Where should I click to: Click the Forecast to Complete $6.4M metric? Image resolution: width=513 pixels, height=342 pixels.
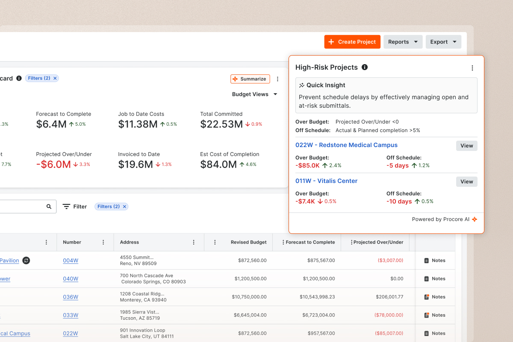pyautogui.click(x=51, y=124)
